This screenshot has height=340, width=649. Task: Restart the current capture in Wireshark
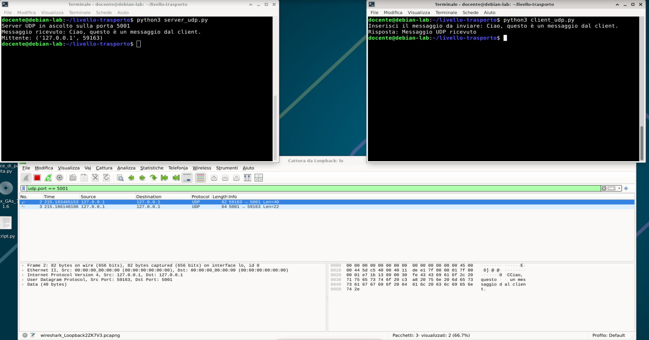(x=48, y=178)
